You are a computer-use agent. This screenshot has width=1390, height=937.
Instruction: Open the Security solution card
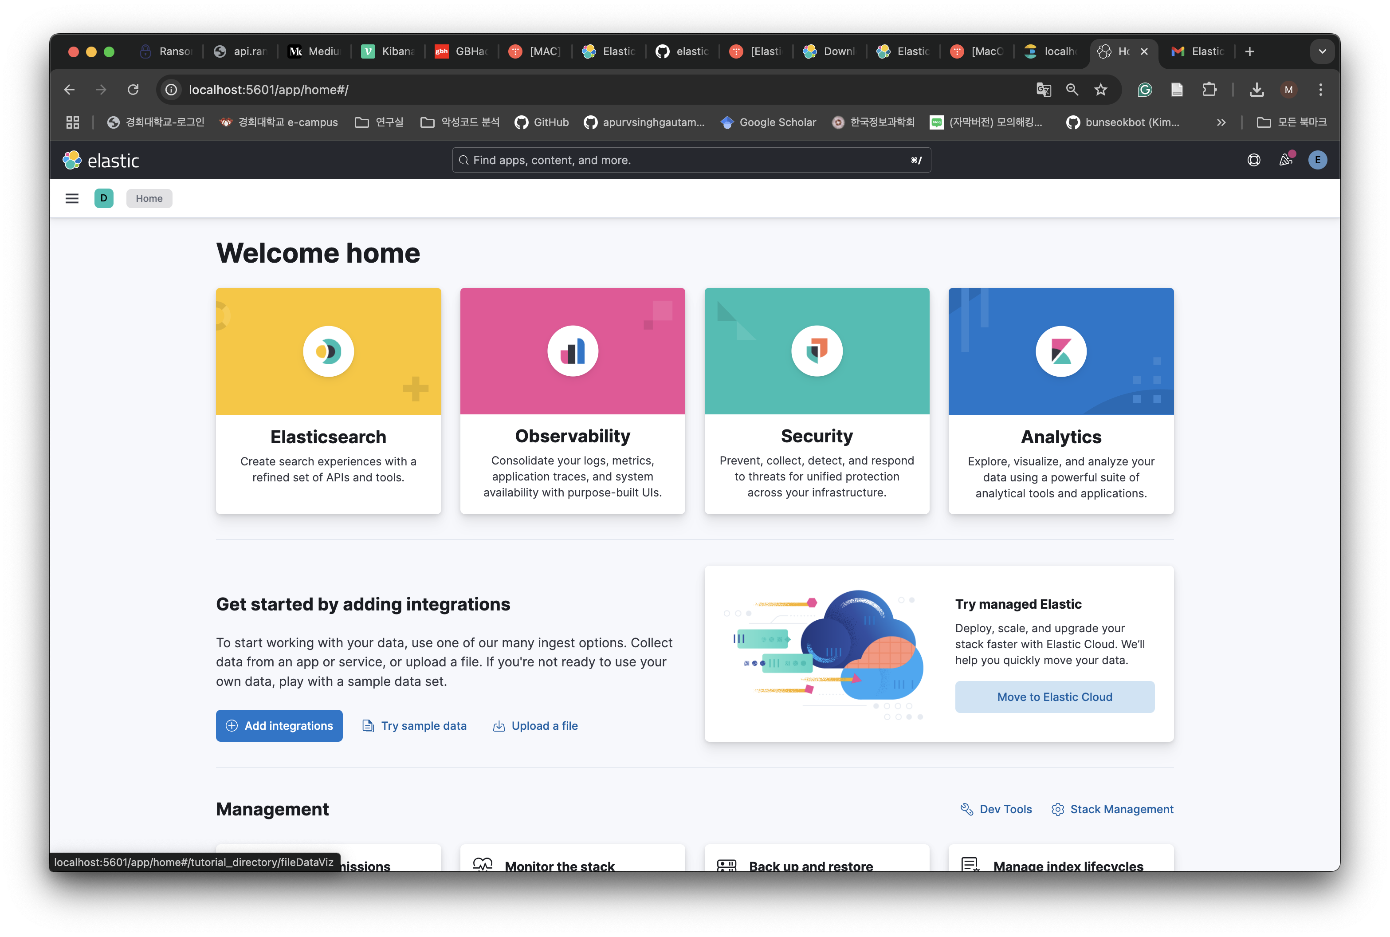coord(817,400)
